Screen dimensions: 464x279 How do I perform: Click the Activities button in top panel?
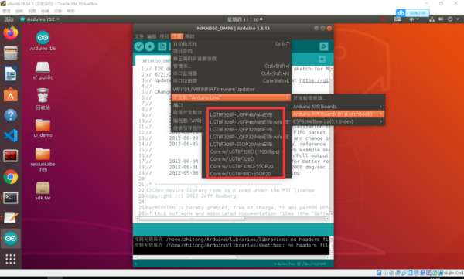point(9,19)
